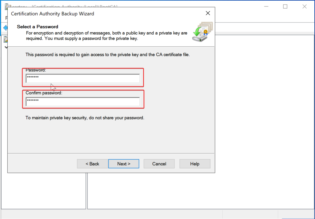Collapse the RootCA tree node chevron
The height and width of the screenshot is (219, 315).
[x=5, y=47]
